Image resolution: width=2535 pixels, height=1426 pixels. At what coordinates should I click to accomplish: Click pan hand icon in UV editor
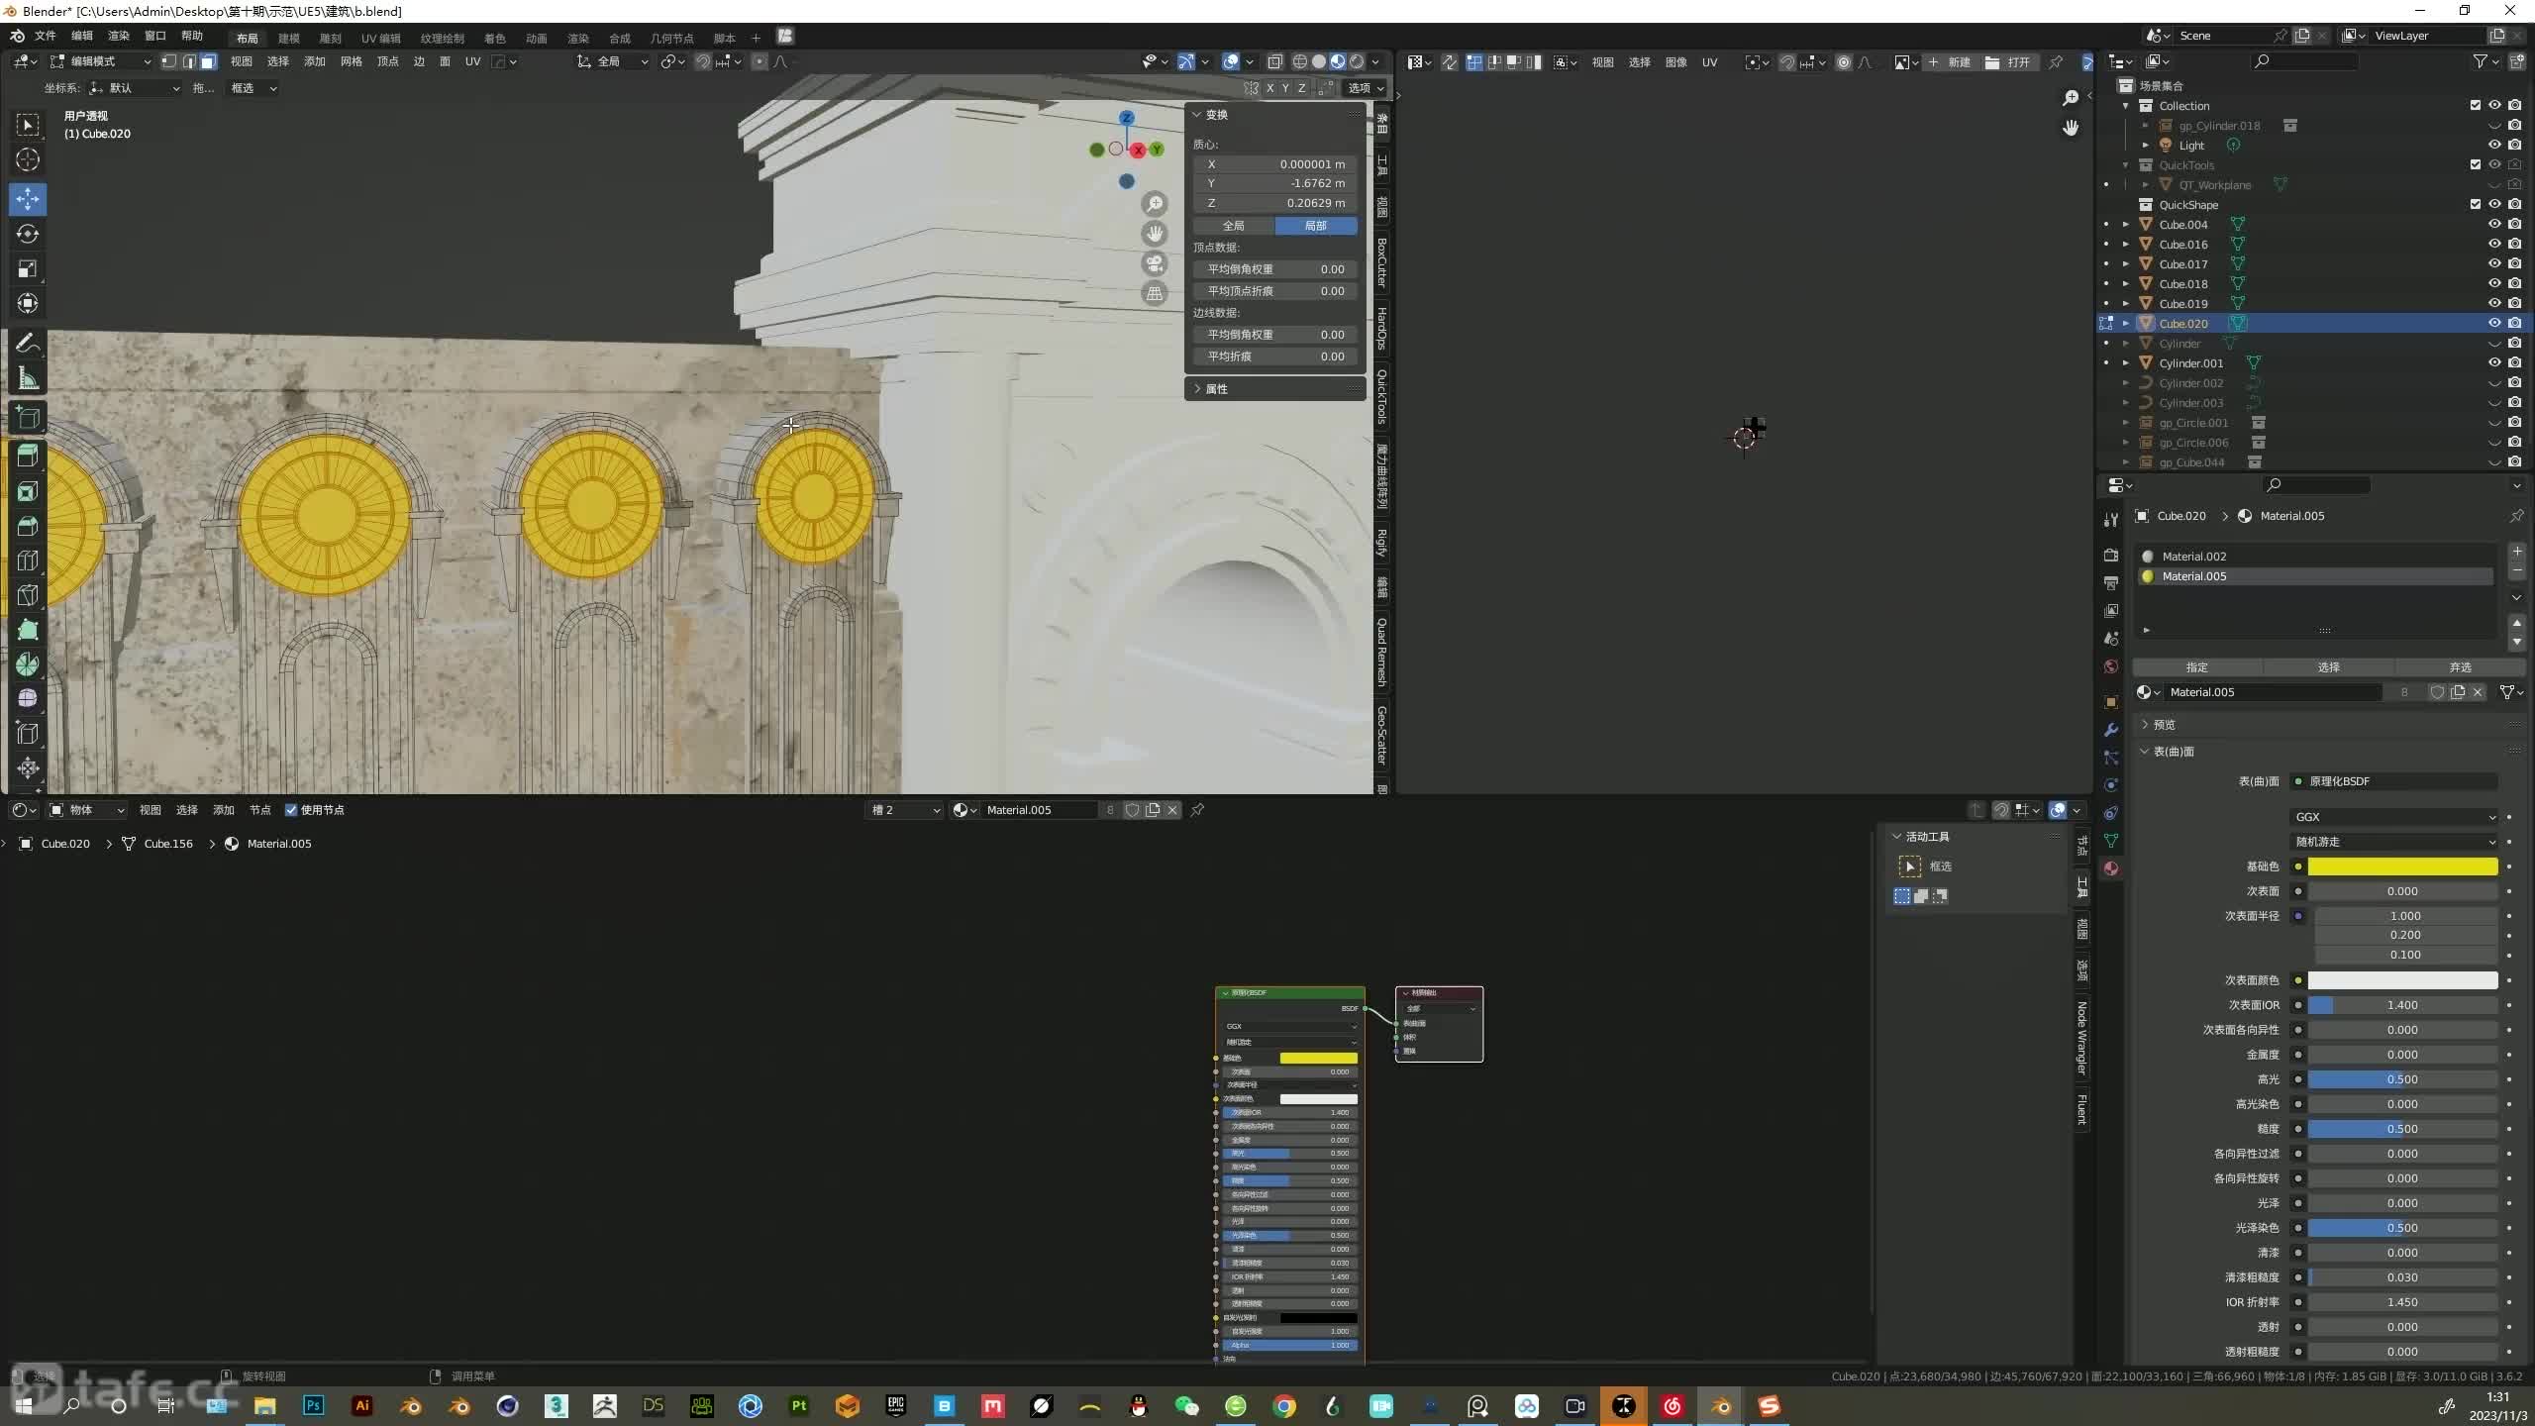pyautogui.click(x=2071, y=128)
